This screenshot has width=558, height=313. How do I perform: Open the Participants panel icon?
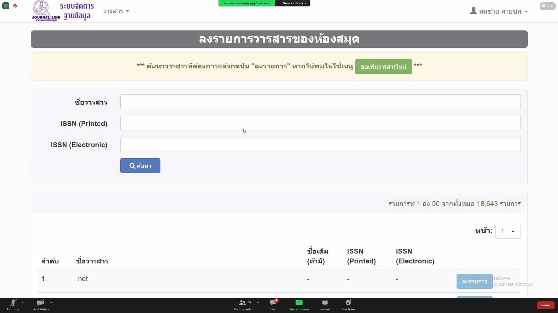242,303
